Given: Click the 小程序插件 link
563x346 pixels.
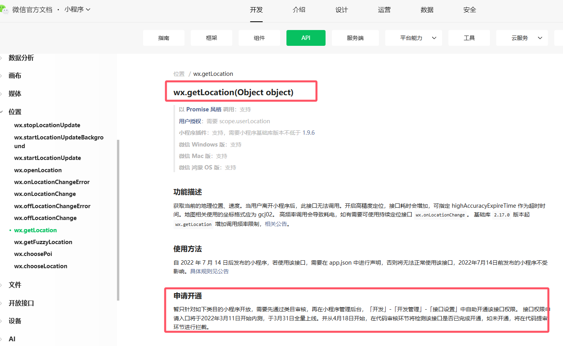Looking at the screenshot, I should click(x=193, y=133).
